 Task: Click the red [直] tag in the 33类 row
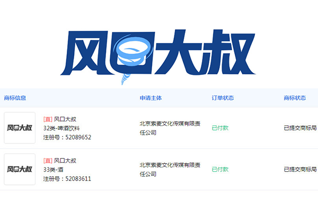(x=47, y=160)
